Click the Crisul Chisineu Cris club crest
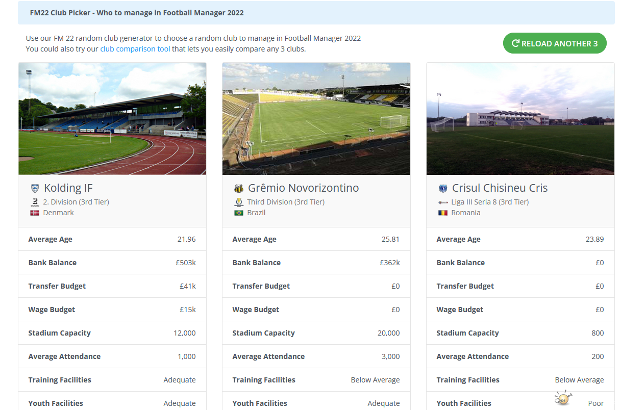 click(x=443, y=188)
